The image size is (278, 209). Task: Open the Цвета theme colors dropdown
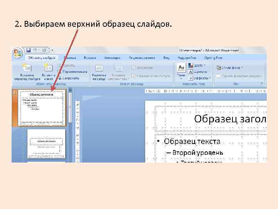(197, 65)
